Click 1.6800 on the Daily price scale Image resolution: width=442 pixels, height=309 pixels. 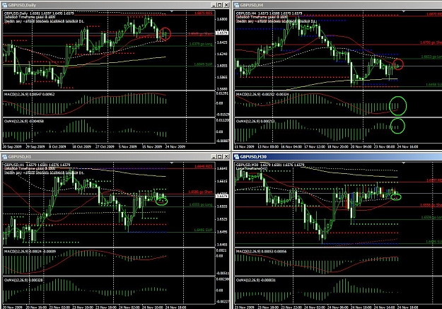coord(222,19)
